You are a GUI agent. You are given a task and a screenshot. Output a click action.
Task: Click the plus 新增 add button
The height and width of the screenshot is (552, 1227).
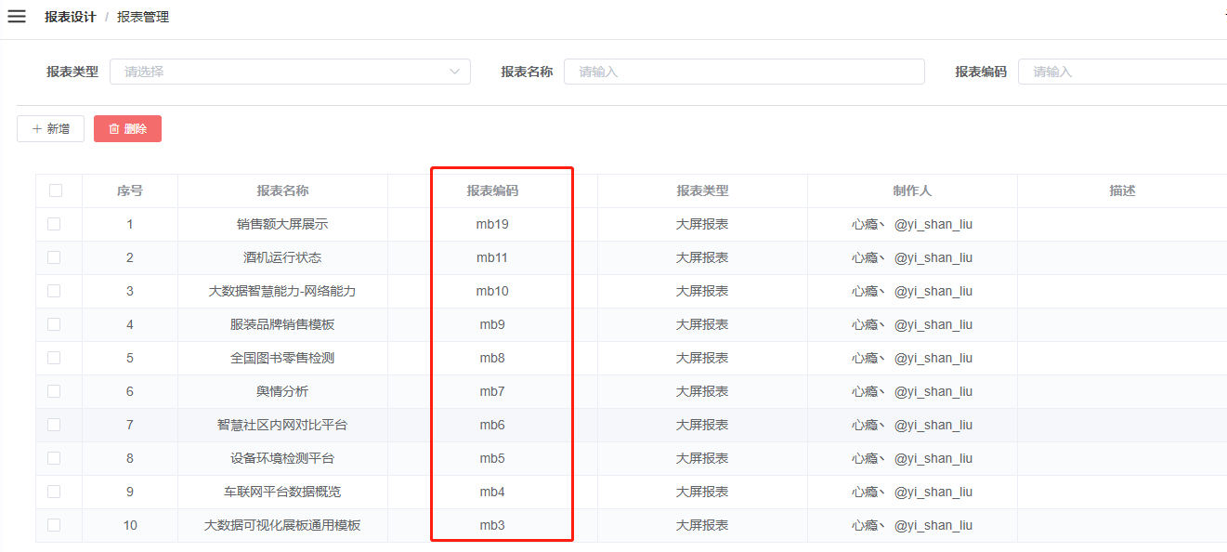[50, 129]
